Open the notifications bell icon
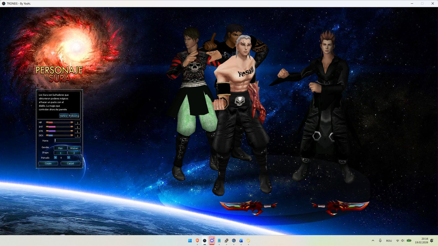 tap(432, 241)
